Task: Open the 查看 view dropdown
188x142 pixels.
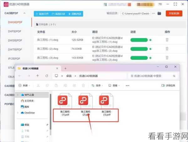Action: [x=114, y=86]
